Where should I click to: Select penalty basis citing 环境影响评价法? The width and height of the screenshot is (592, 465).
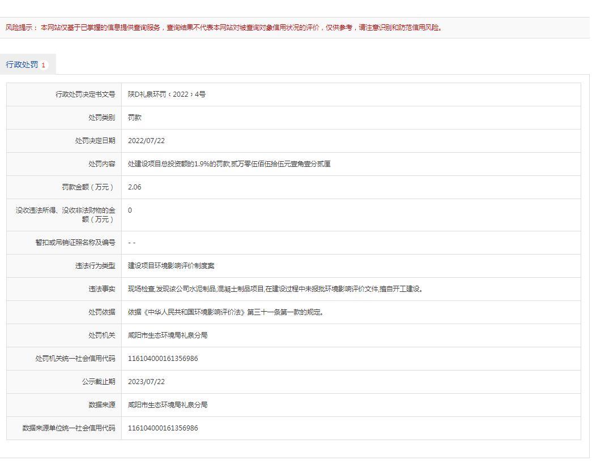tap(226, 312)
